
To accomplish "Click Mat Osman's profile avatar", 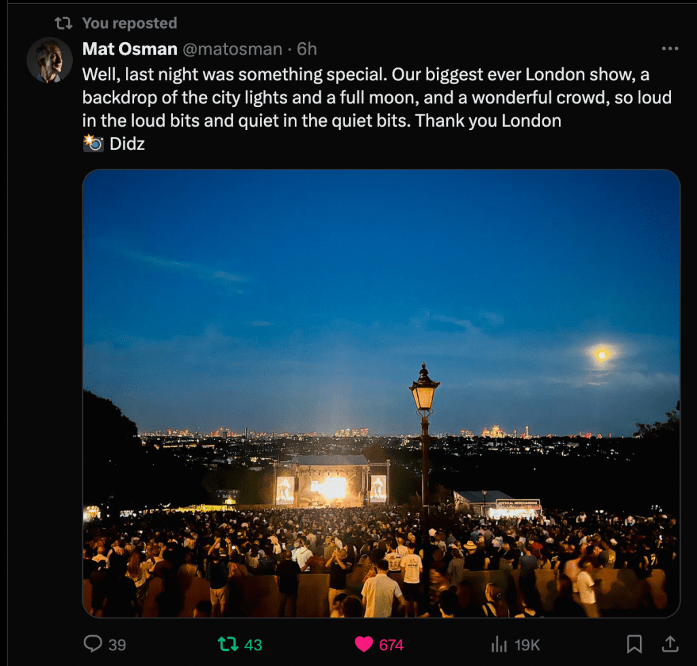I will 49,61.
